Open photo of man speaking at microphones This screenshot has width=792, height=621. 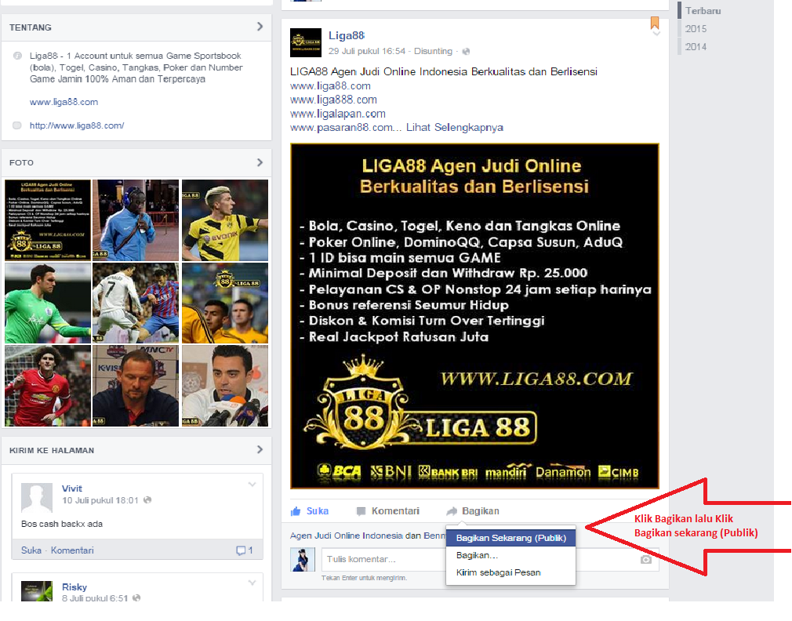[x=225, y=387]
